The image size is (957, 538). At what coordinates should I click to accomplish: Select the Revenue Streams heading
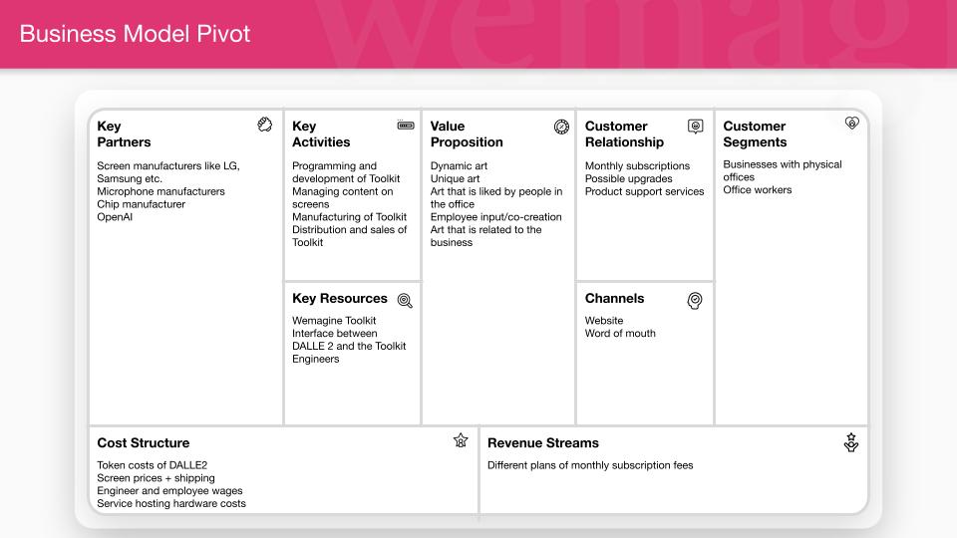(543, 442)
